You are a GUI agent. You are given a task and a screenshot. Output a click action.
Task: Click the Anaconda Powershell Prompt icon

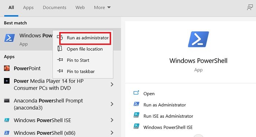7,101
